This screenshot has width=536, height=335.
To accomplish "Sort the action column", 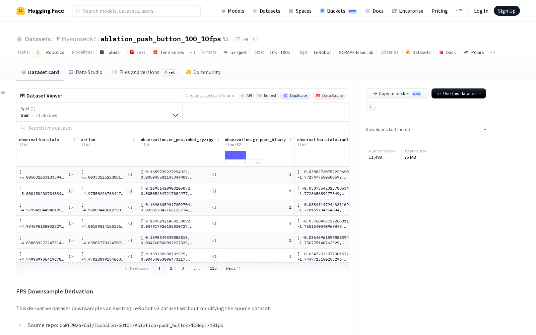I will tap(134, 140).
